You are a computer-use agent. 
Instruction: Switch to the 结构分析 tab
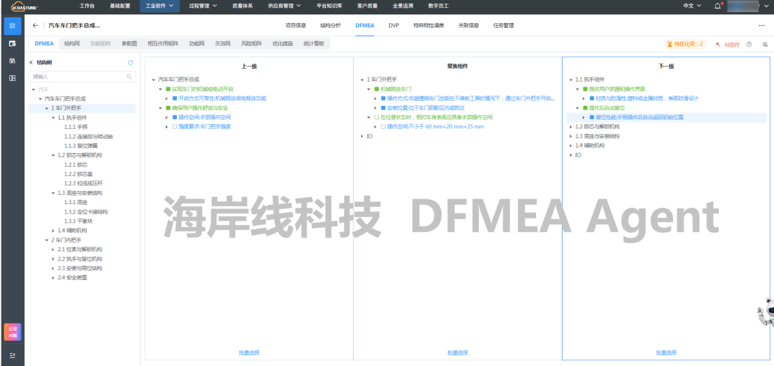330,25
